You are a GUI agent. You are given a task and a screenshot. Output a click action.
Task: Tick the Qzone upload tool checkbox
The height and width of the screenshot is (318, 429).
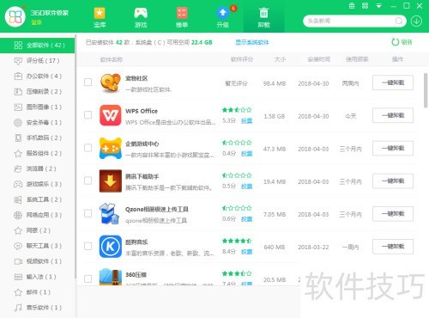88,213
